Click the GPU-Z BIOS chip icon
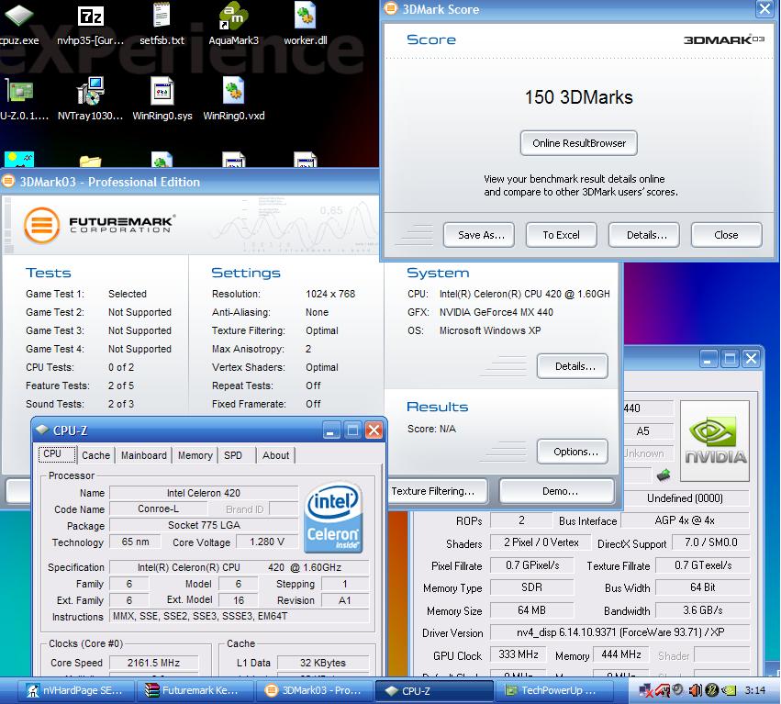 tap(664, 475)
